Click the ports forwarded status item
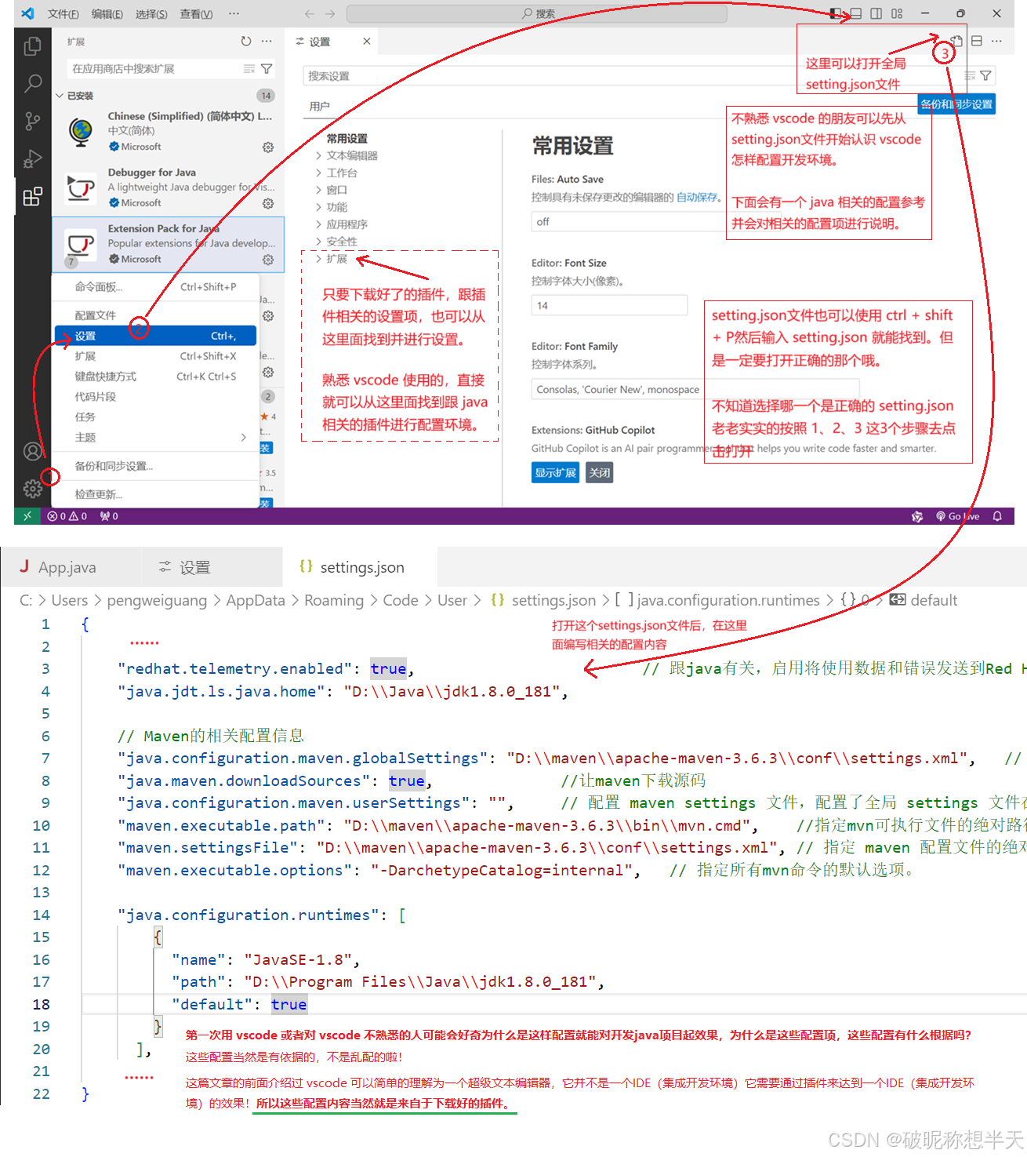Viewport: 1027px width, 1157px height. pyautogui.click(x=109, y=516)
